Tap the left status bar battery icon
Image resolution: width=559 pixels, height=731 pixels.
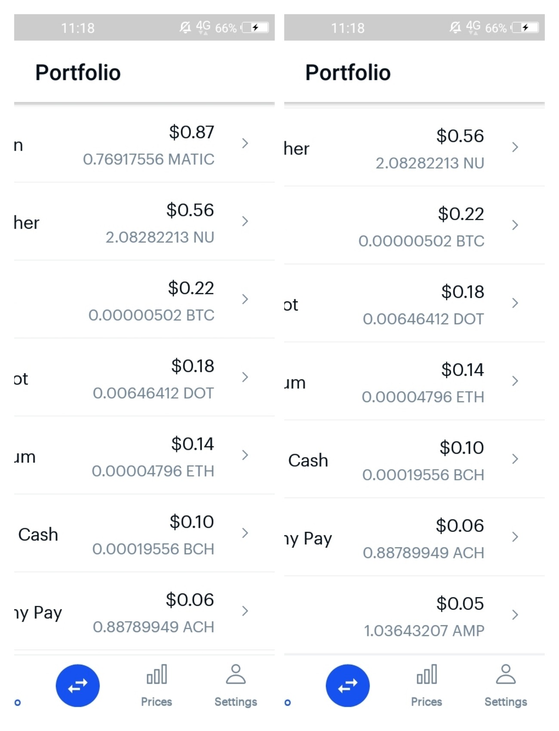coord(255,28)
